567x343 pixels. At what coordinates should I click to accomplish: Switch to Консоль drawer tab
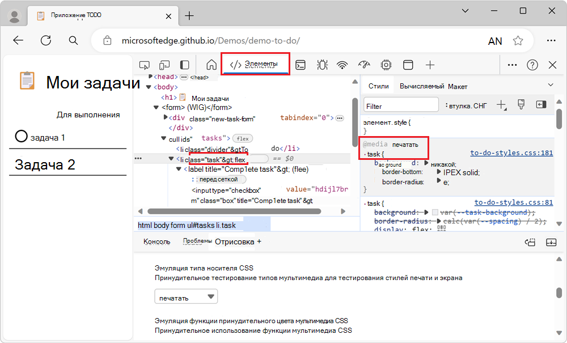click(156, 242)
